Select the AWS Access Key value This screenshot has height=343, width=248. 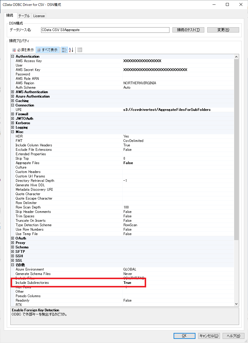(142, 61)
